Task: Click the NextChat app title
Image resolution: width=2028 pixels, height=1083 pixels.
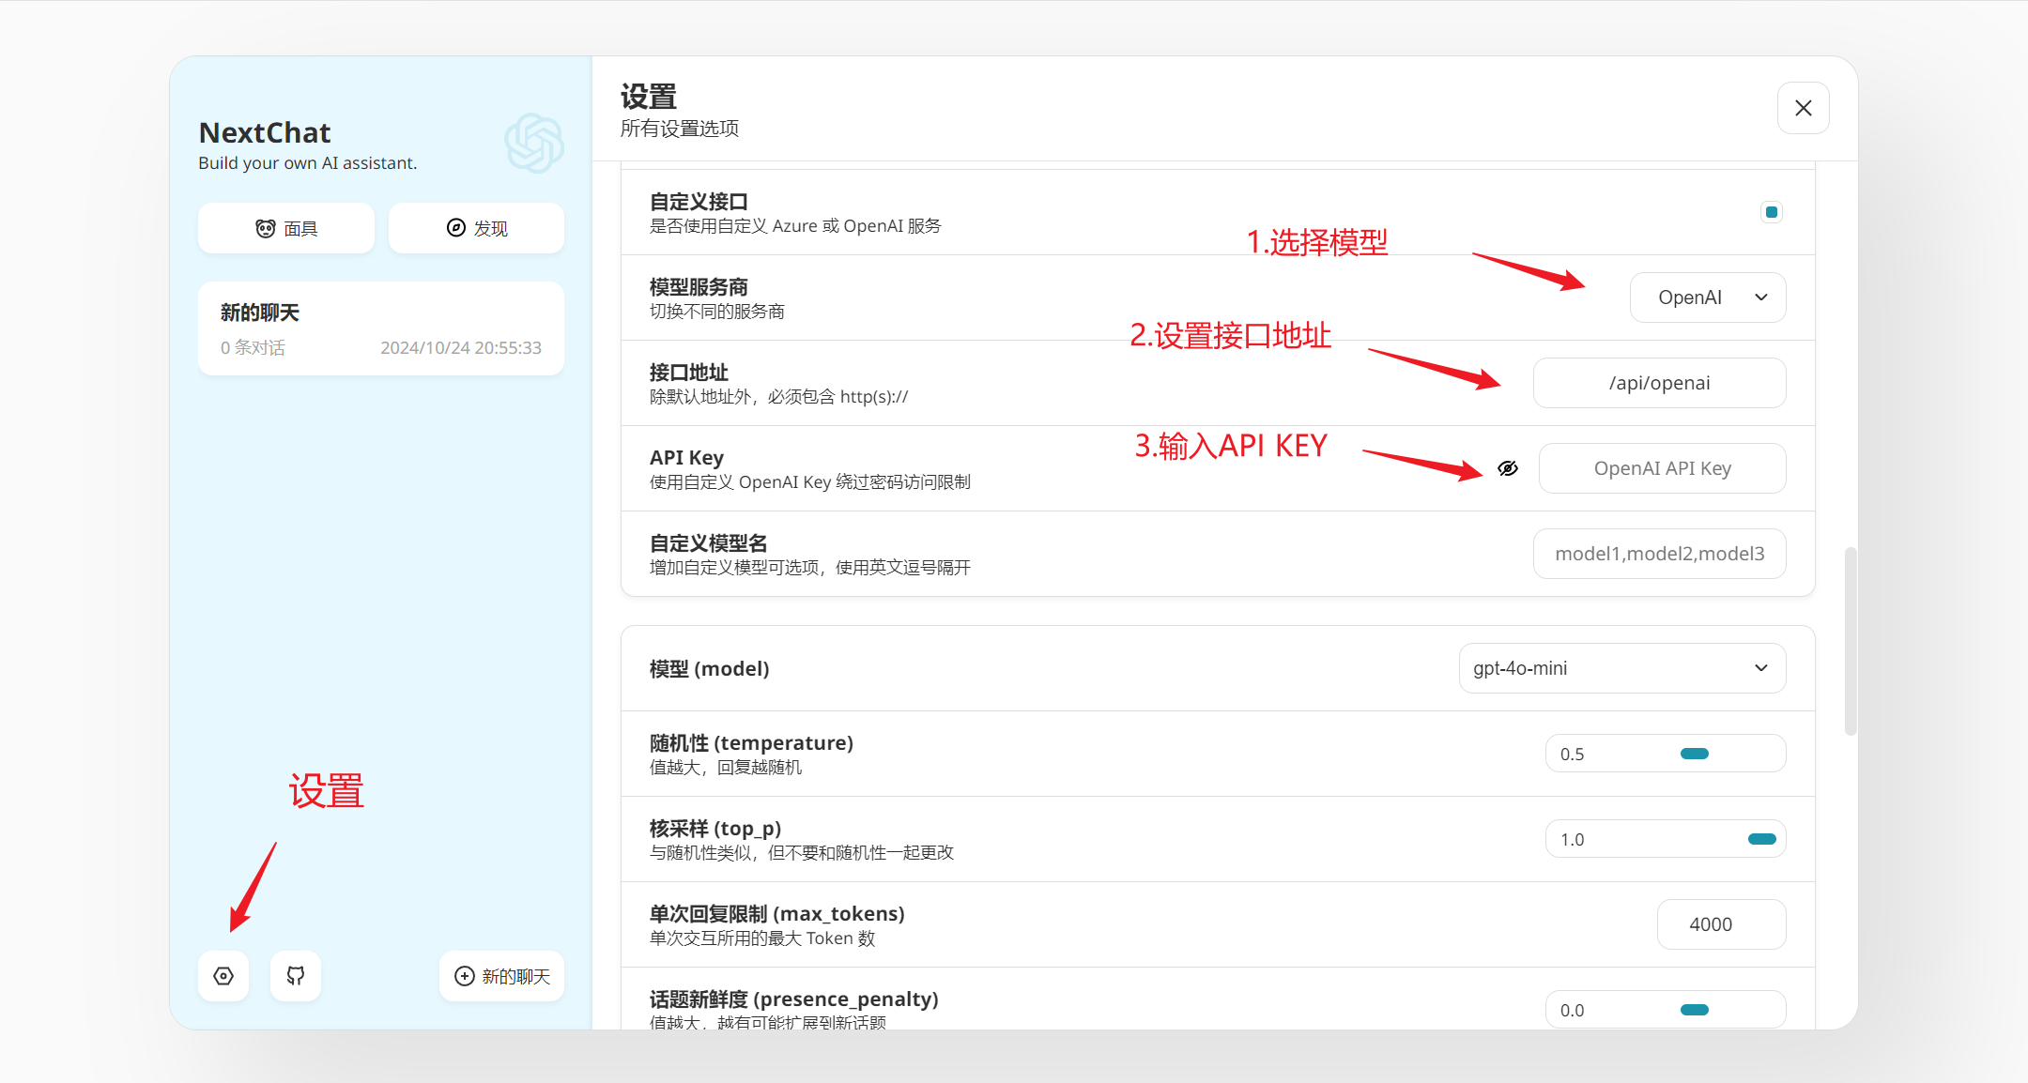Action: (x=265, y=132)
